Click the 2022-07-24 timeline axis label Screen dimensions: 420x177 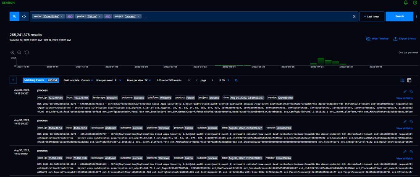click(x=317, y=67)
